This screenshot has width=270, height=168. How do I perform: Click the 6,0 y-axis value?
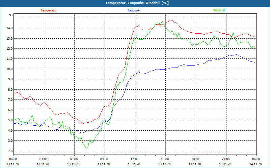[10, 110]
